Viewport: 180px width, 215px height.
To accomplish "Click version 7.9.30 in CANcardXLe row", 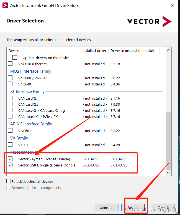I will pyautogui.click(x=115, y=105).
